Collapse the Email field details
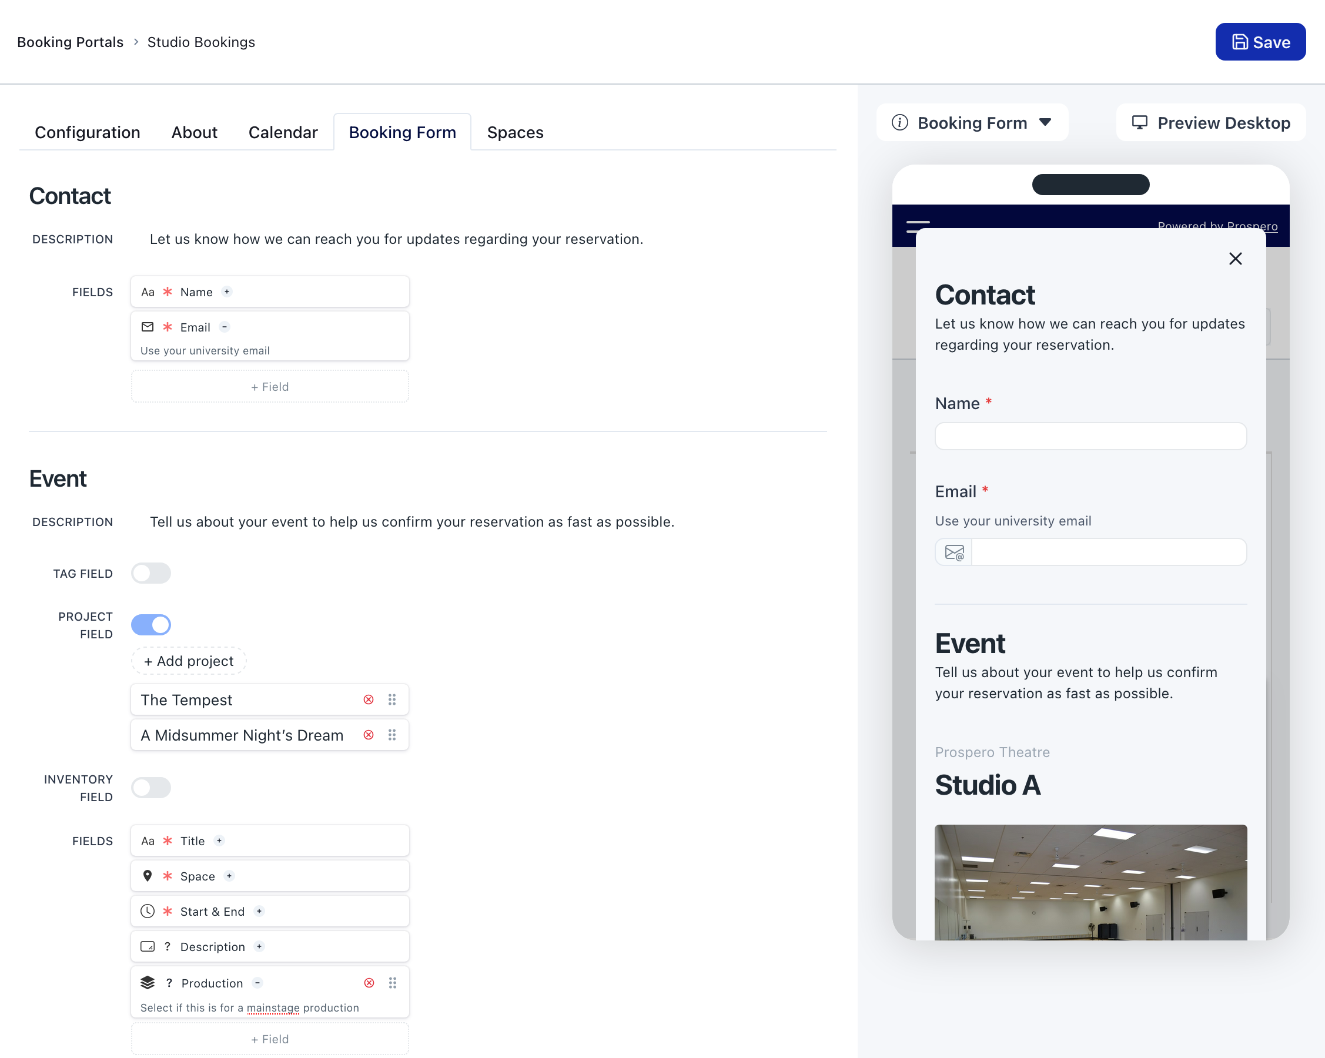Viewport: 1325px width, 1058px height. [225, 327]
